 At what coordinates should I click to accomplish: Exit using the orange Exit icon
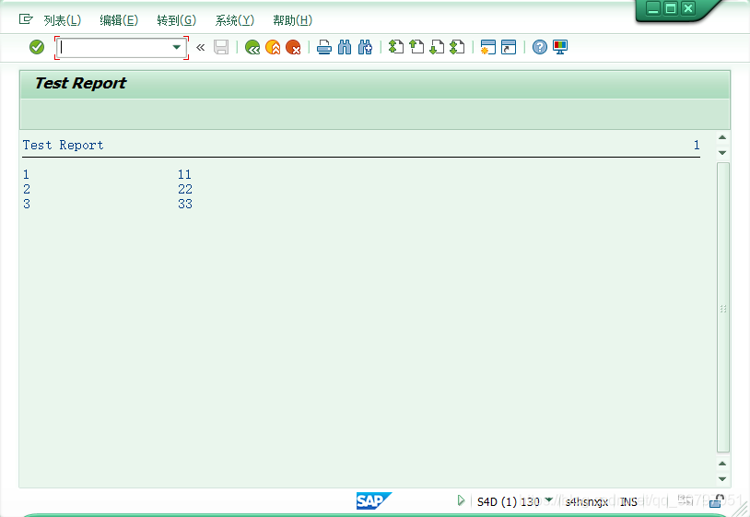point(273,47)
